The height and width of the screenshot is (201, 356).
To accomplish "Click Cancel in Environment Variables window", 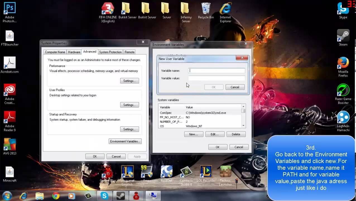I will (x=239, y=147).
